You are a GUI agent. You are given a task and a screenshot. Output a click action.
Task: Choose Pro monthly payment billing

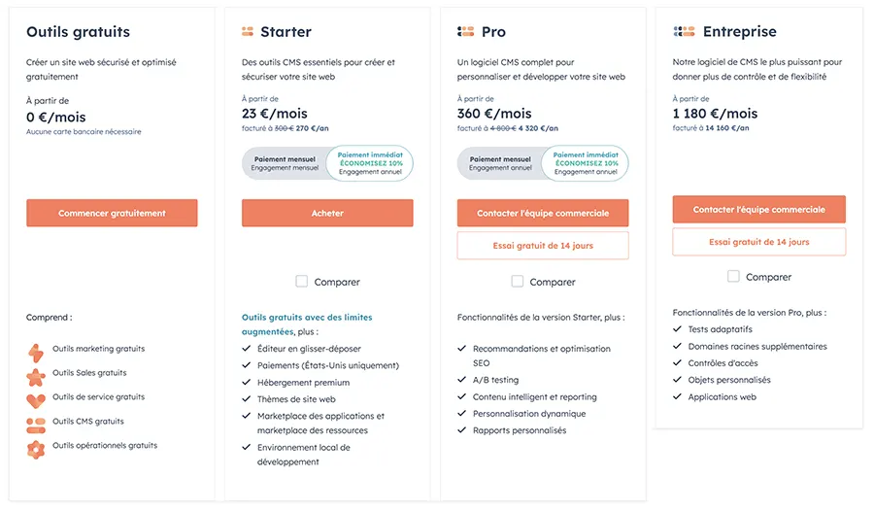click(500, 163)
